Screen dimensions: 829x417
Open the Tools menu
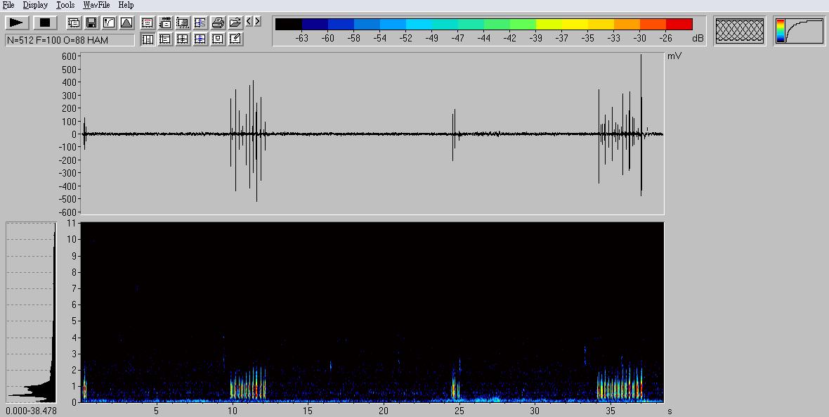tap(65, 5)
